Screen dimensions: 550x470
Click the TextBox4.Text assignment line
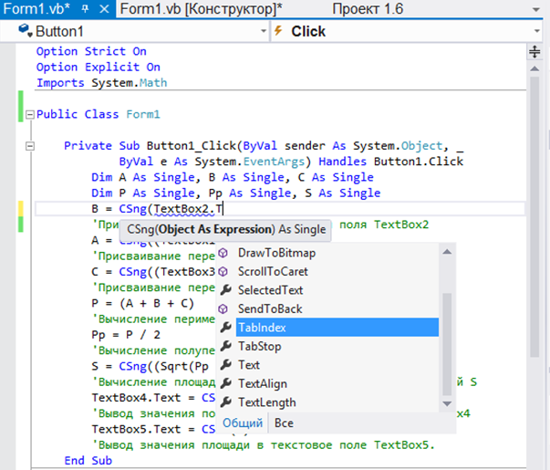(x=153, y=398)
